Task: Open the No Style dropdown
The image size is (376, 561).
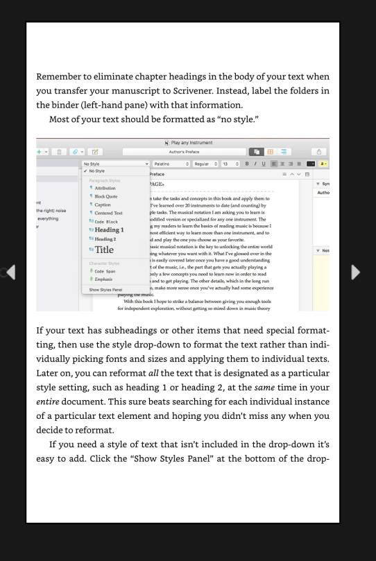Action: point(116,164)
